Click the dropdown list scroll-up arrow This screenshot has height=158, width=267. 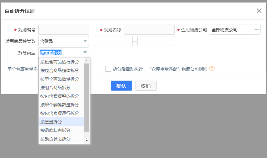(x=86, y=61)
